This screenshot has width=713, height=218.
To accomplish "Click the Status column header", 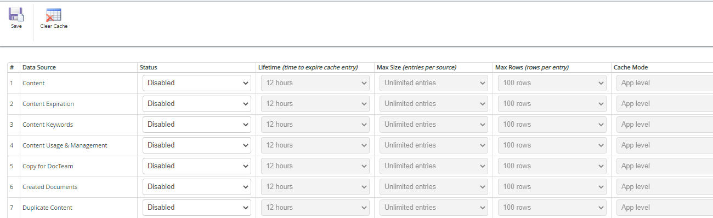I will pyautogui.click(x=149, y=67).
